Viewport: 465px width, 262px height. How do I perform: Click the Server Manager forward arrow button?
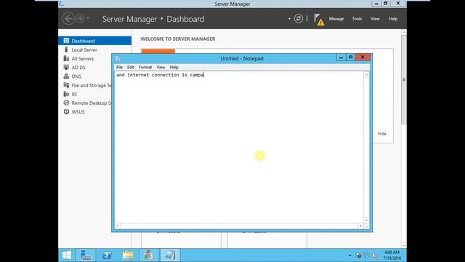(x=80, y=18)
